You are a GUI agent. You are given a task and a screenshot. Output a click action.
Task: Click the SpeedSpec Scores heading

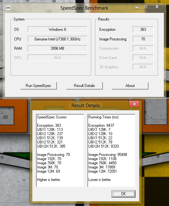[x=52, y=117]
